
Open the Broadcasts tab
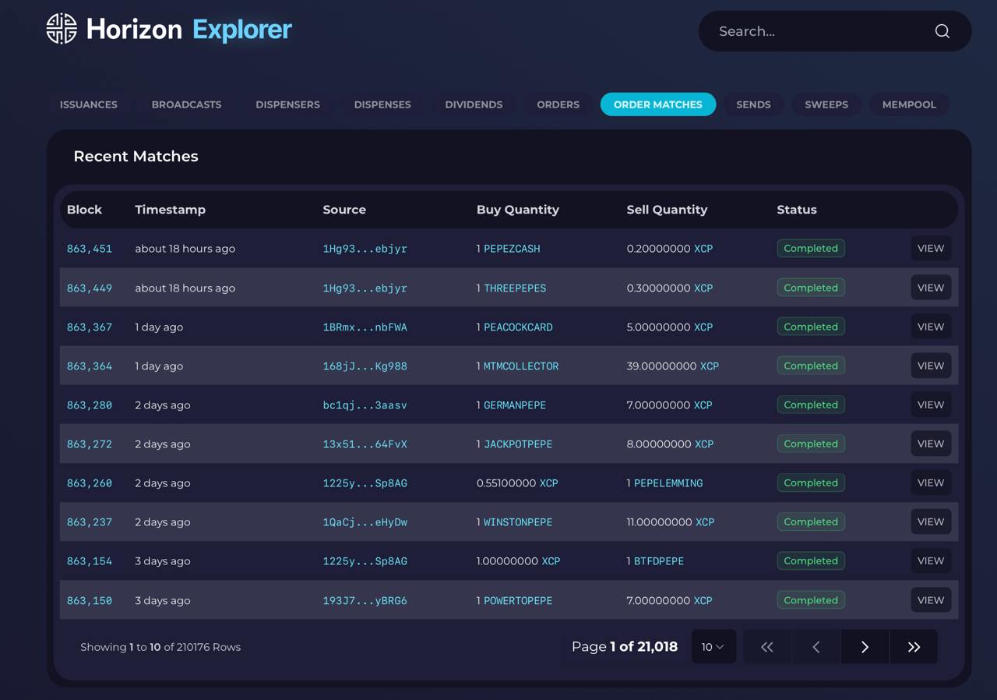(x=186, y=104)
